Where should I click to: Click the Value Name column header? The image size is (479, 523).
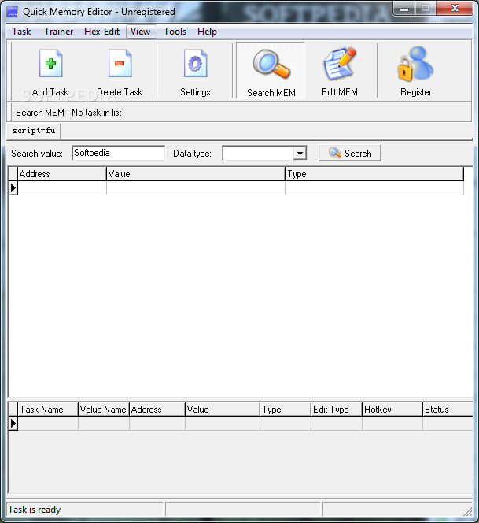[104, 410]
